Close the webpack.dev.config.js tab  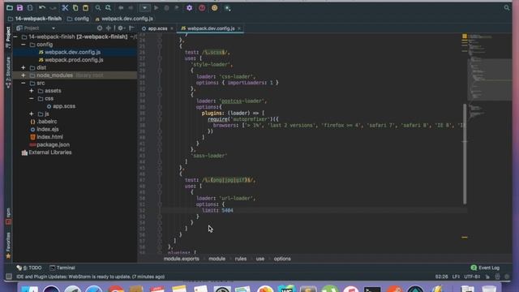239,28
